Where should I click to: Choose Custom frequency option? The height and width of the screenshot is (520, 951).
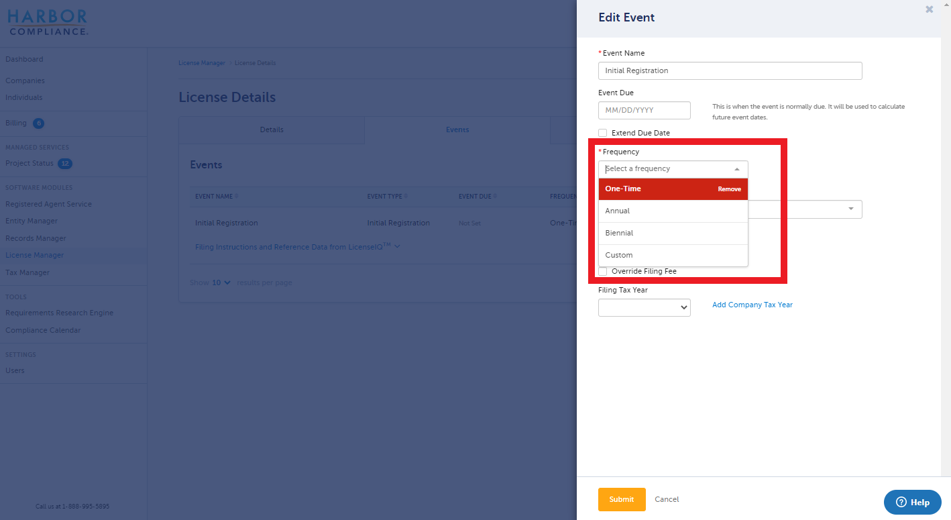tap(673, 255)
